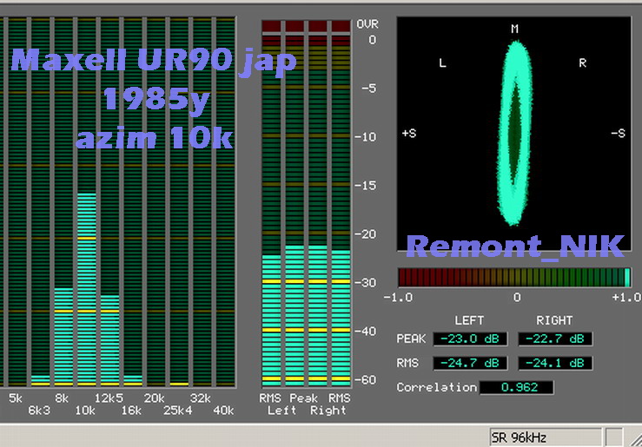The height and width of the screenshot is (447, 642).
Task: Click the 5k frequency band label
Action: (x=16, y=398)
